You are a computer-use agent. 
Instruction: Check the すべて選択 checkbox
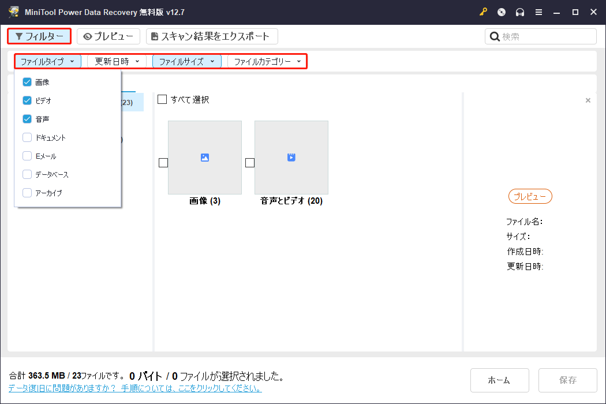[x=162, y=99]
